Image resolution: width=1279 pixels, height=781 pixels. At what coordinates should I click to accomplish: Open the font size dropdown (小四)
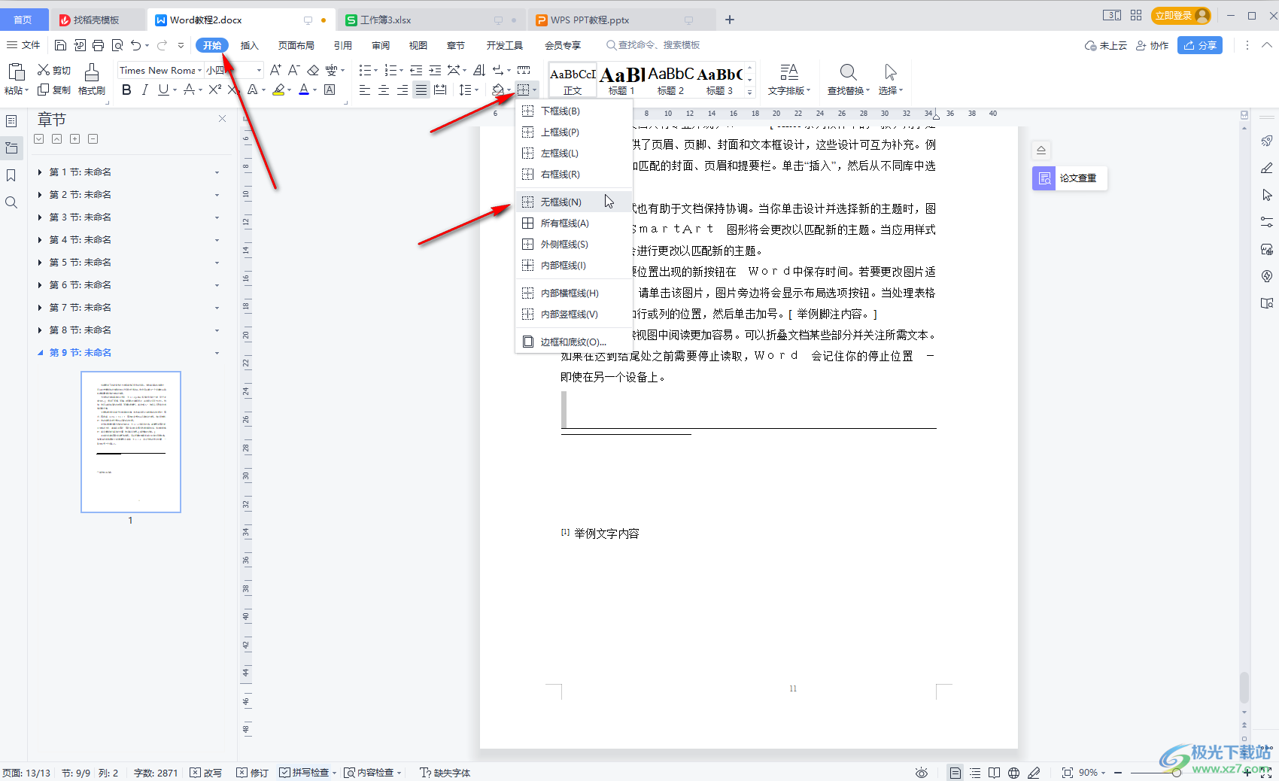(260, 71)
